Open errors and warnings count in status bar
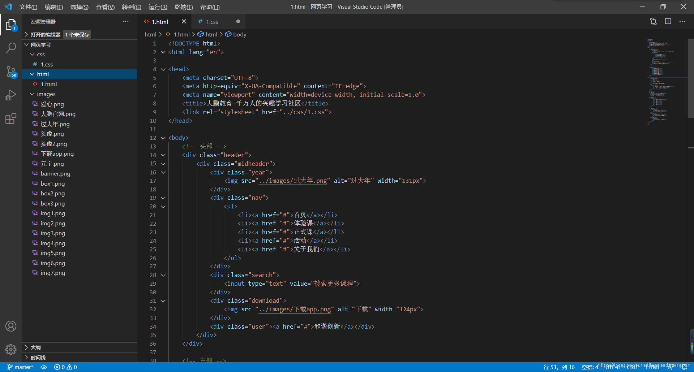The width and height of the screenshot is (694, 372). 65,367
